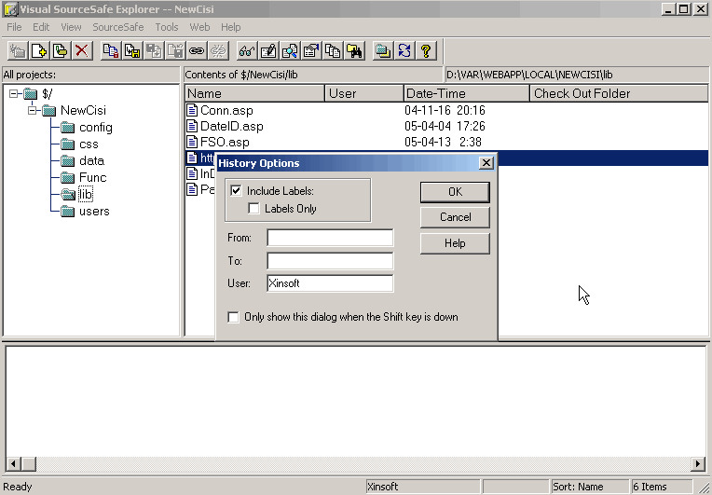Click the 05-04-13 2:38 date cell

tap(443, 142)
